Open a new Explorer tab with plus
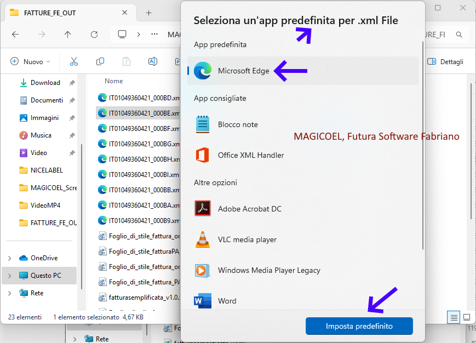Screen dimensions: 476x343 [x=149, y=13]
